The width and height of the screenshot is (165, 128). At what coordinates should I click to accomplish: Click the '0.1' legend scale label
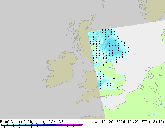pyautogui.click(x=3, y=127)
